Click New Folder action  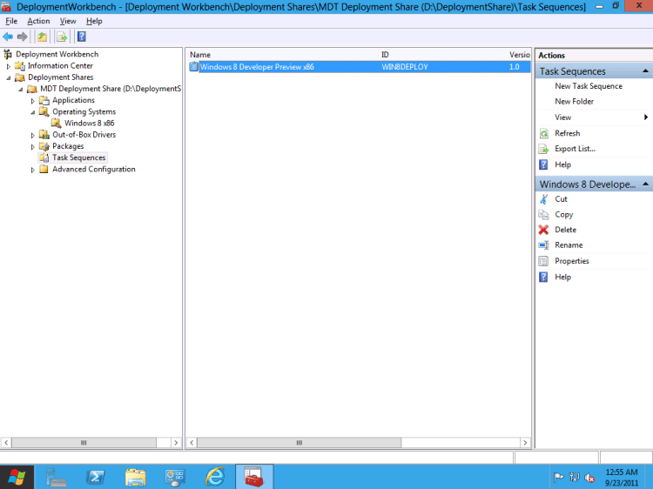575,102
